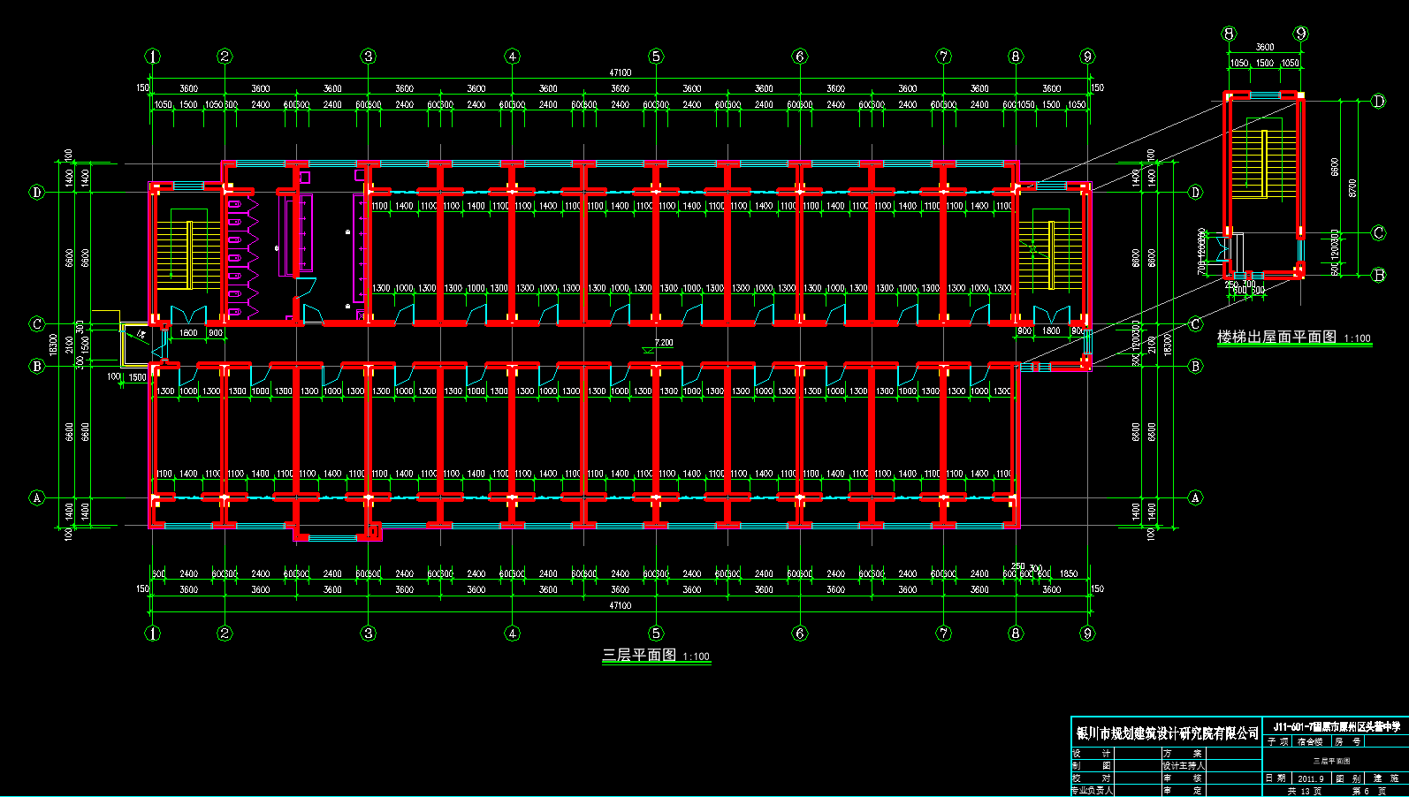Click the toilet stall partitions in washroom

tap(241, 256)
